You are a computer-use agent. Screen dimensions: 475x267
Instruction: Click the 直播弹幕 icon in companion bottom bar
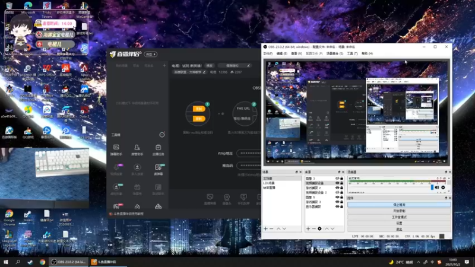(x=210, y=199)
